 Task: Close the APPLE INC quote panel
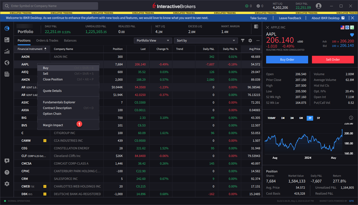[268, 27]
